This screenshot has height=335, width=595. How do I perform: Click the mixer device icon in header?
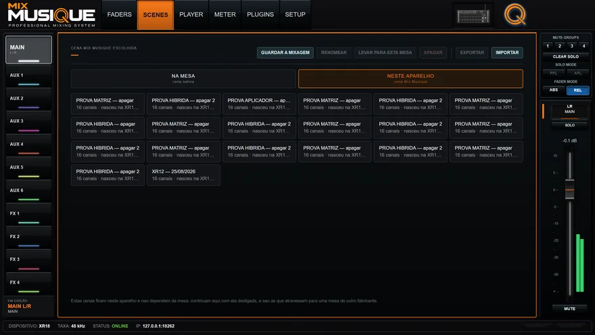(x=473, y=16)
